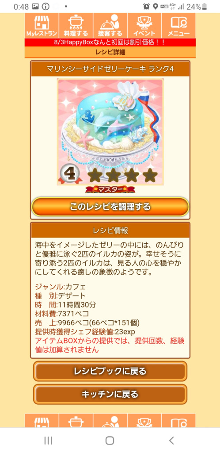Viewport: 220px width, 453px height.
Task: Open the Myレストラン top menu icon
Action: pyautogui.click(x=42, y=26)
